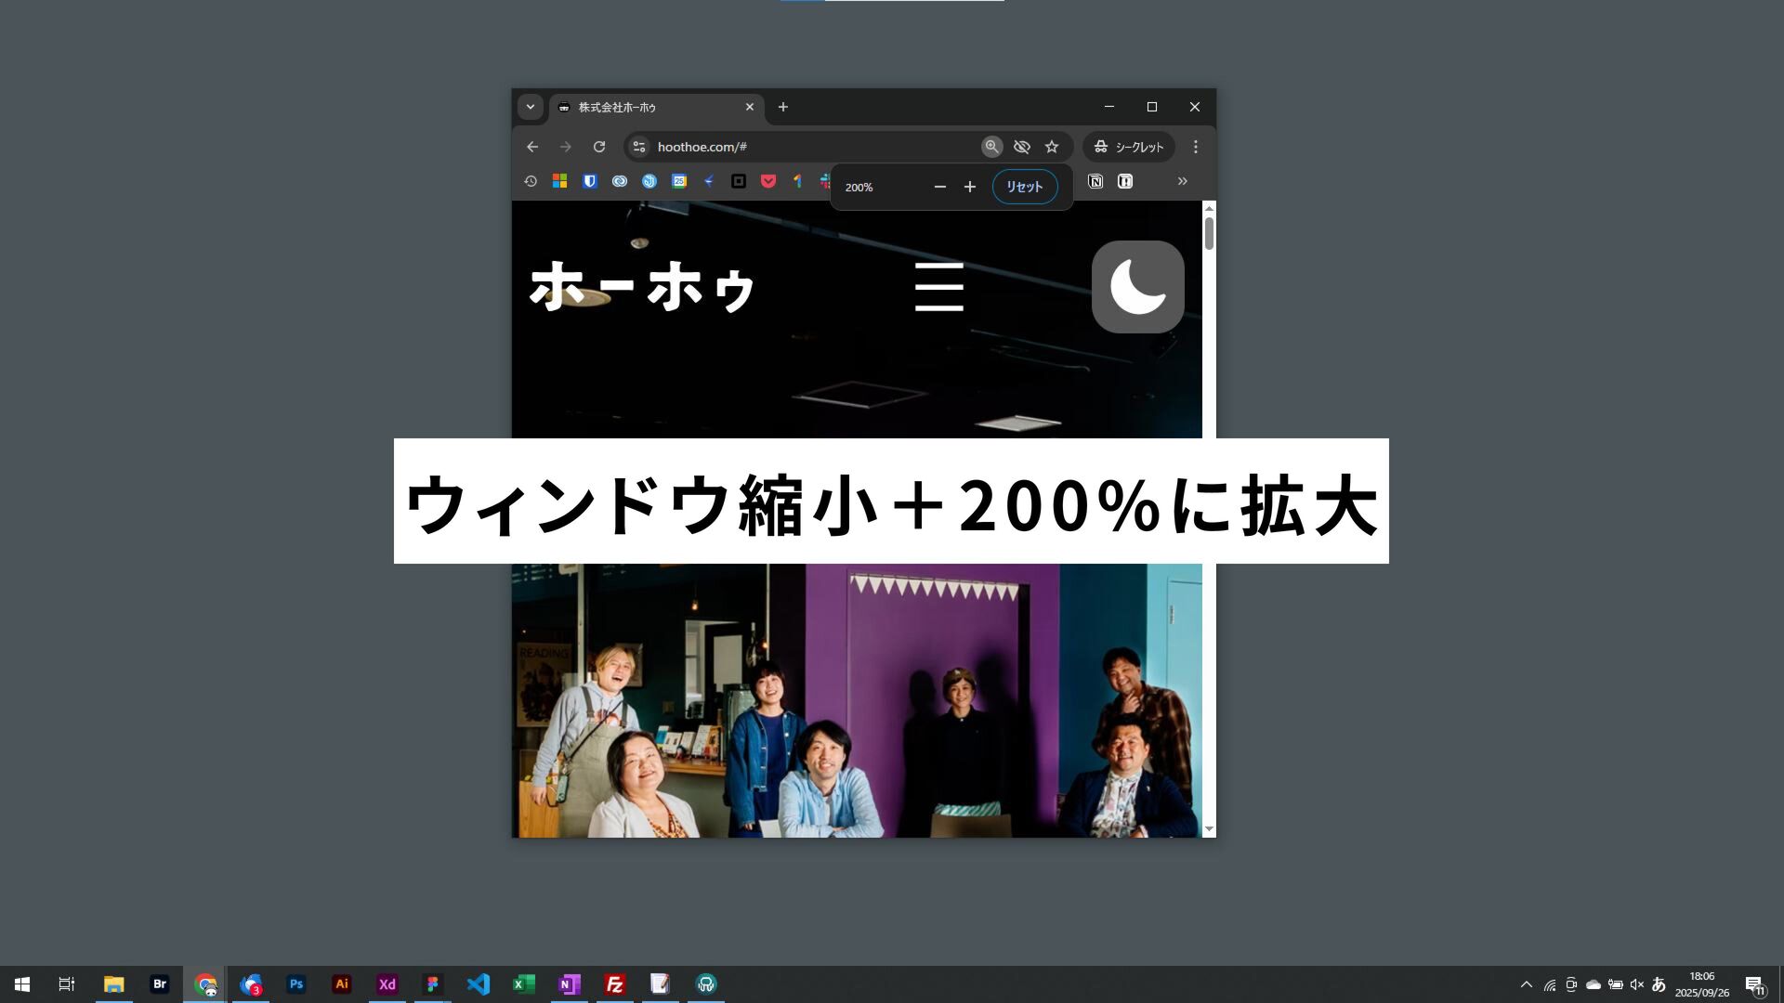Click the リセット zoom reset button

1024,187
